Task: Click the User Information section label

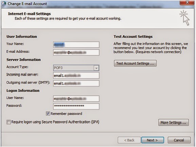Action: tap(22, 36)
